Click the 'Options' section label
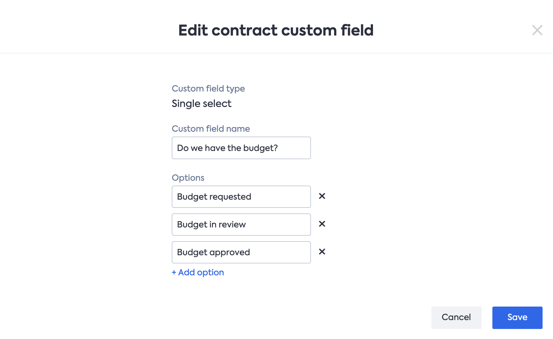The image size is (553, 339). pos(188,178)
